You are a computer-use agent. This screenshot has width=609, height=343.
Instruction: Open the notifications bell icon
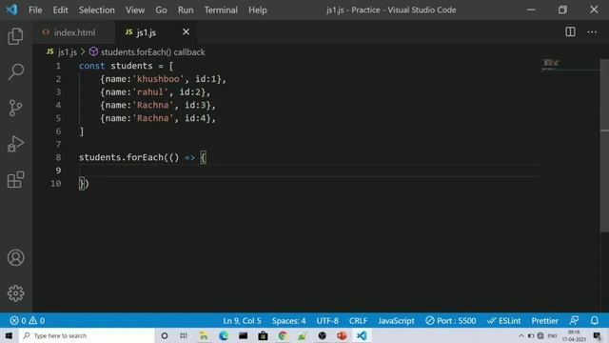click(594, 320)
